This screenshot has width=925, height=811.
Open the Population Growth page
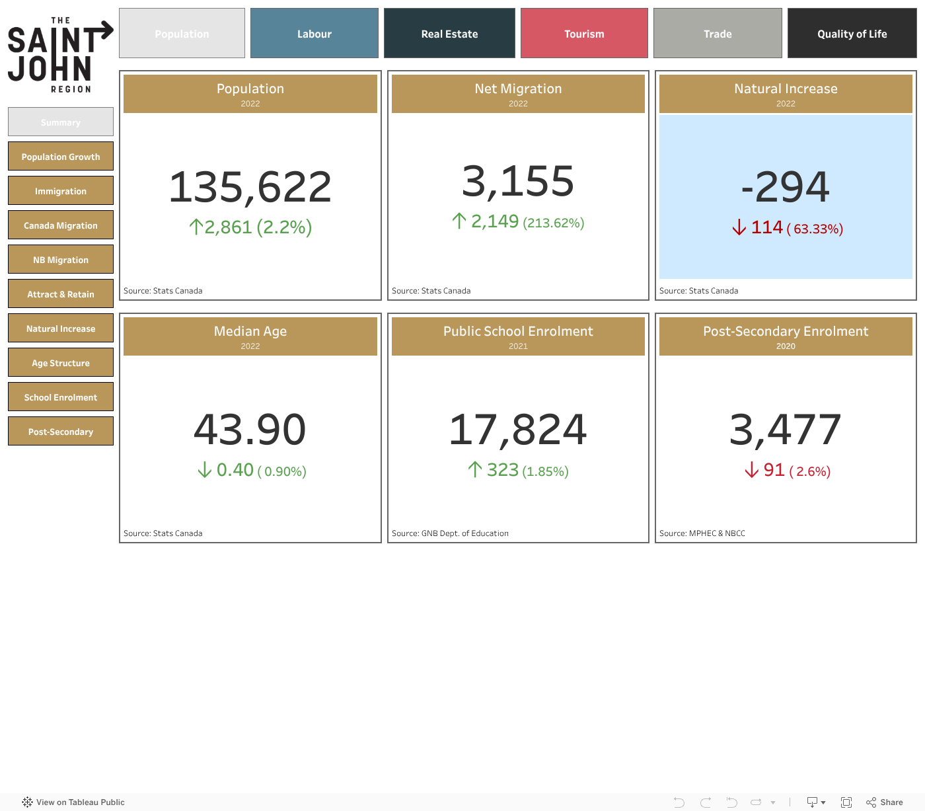click(61, 156)
